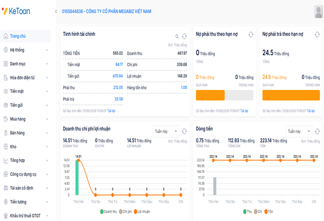Refresh Nợ phải thu theo hạn nợ
The image size is (324, 221).
(x=251, y=34)
